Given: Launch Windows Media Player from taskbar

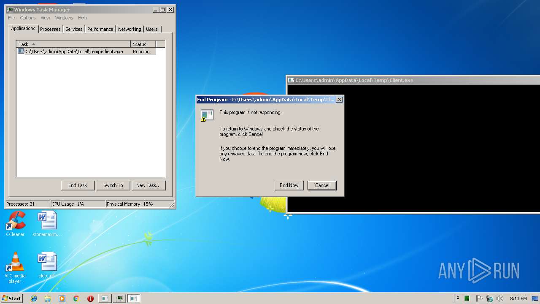Looking at the screenshot, I should pos(62,299).
